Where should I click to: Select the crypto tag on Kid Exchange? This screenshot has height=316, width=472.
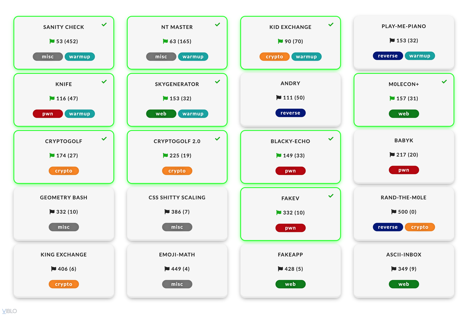[x=274, y=57]
